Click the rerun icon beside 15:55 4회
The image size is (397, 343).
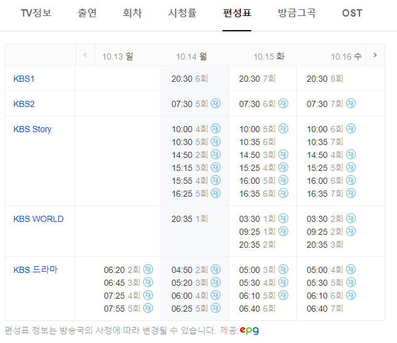point(216,180)
